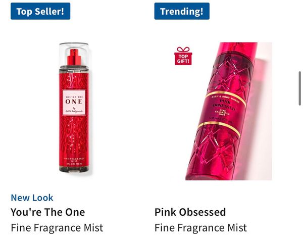Click Fine Fragrance Mist under You're The One
This screenshot has width=303, height=237.
click(57, 227)
